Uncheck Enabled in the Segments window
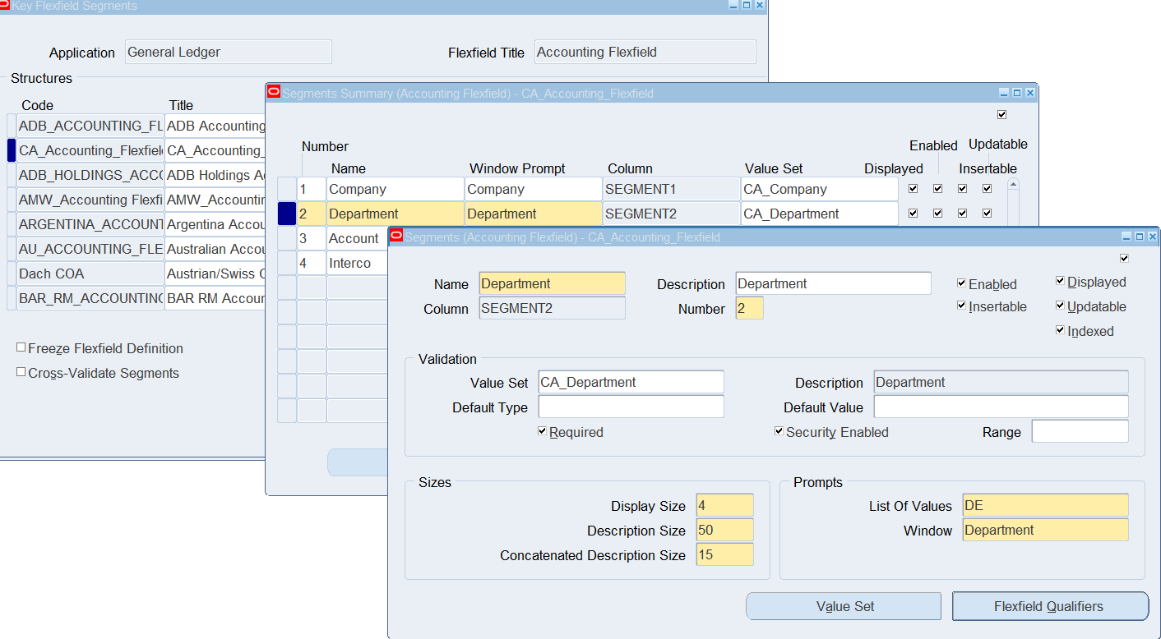 click(x=962, y=283)
